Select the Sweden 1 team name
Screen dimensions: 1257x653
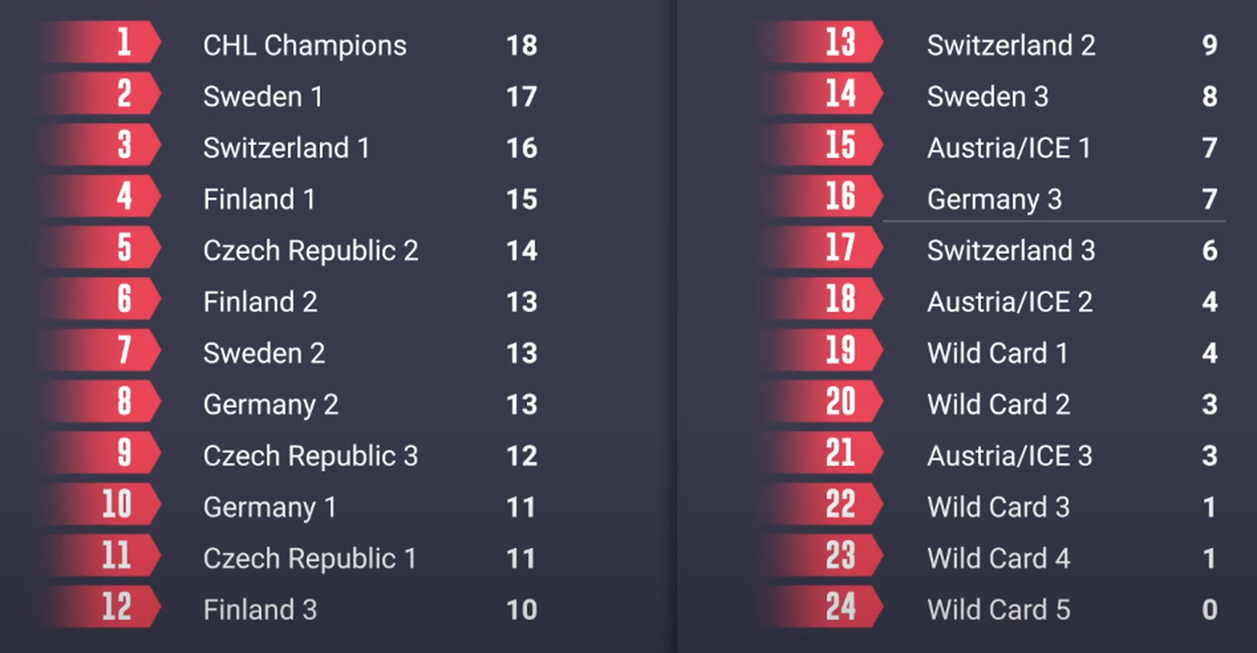coord(263,97)
